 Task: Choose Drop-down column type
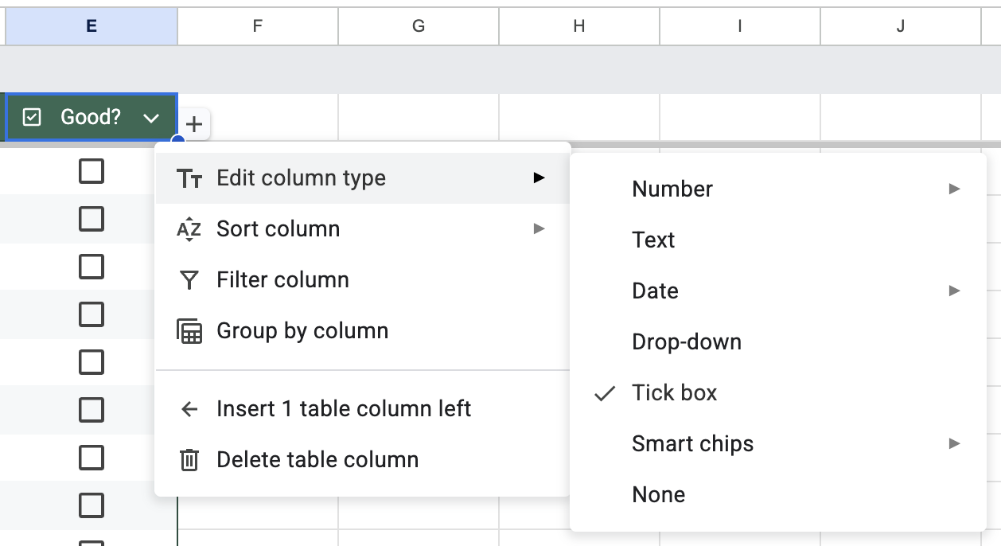(x=687, y=342)
